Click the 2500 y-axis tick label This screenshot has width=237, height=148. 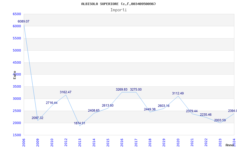[x=17, y=111]
